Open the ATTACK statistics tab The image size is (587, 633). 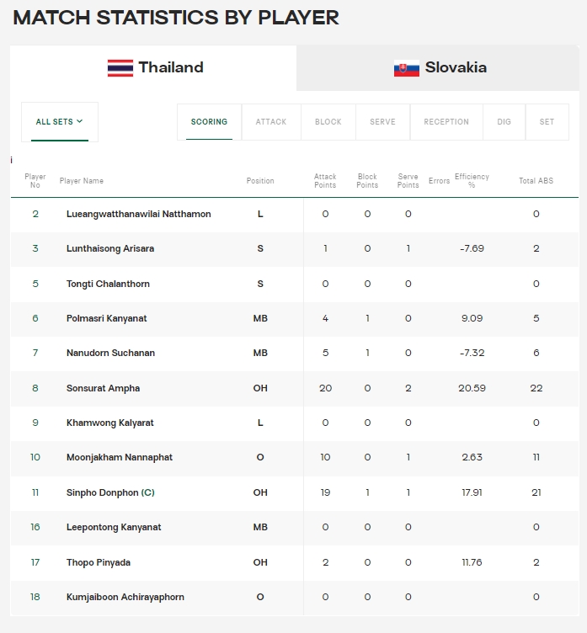pos(271,122)
